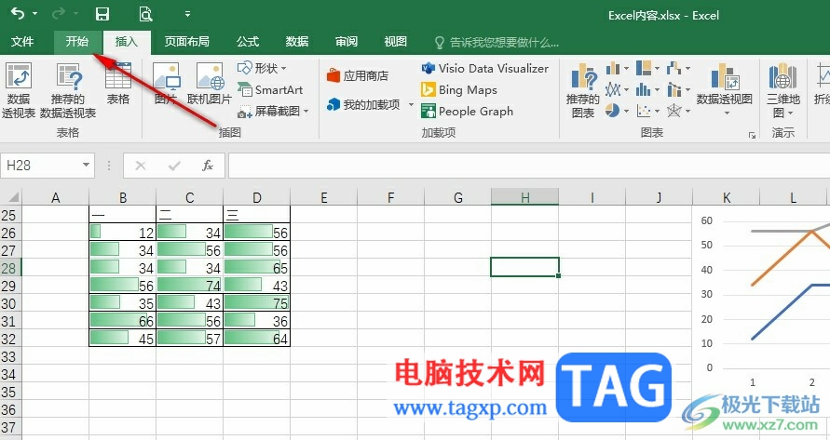Open the 图表 group dialog launcher
The height and width of the screenshot is (440, 830).
click(x=752, y=136)
